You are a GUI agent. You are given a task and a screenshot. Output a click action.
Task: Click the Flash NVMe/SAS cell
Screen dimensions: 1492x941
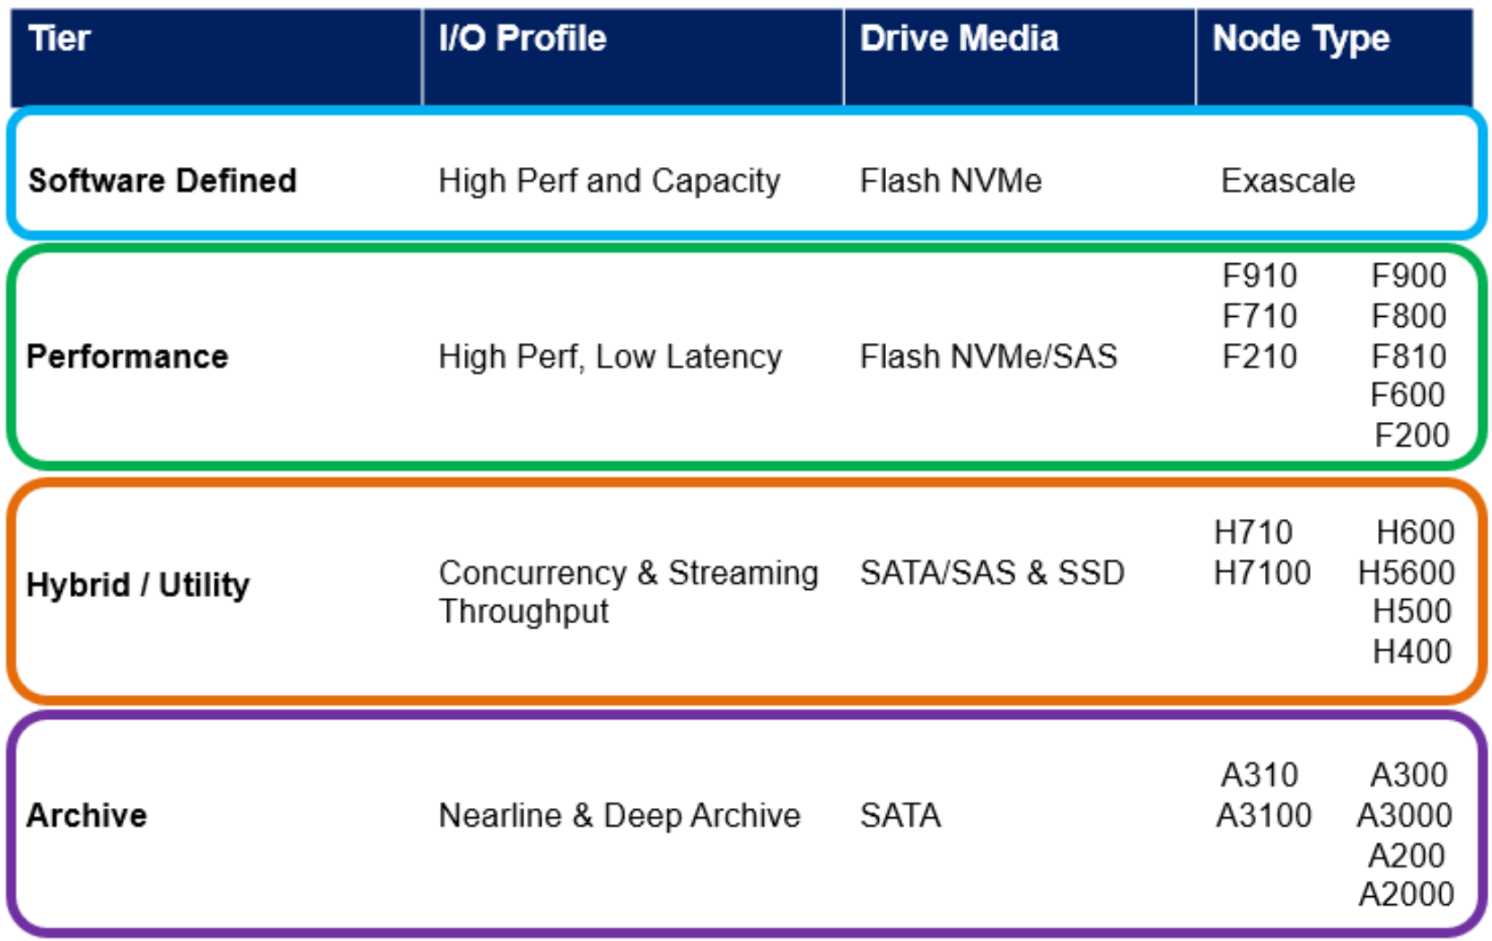click(x=988, y=356)
